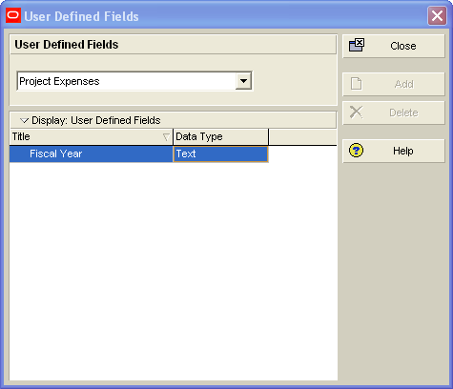Open the Project Expenses dropdown arrow
This screenshot has height=389, width=453.
pyautogui.click(x=243, y=81)
